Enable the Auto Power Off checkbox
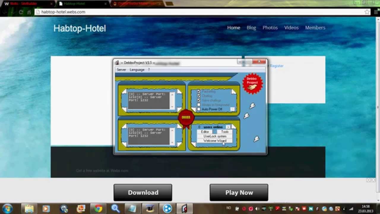The image size is (380, 214). tap(199, 109)
